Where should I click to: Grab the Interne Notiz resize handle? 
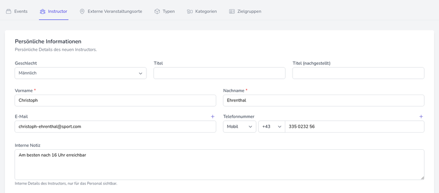[422, 177]
